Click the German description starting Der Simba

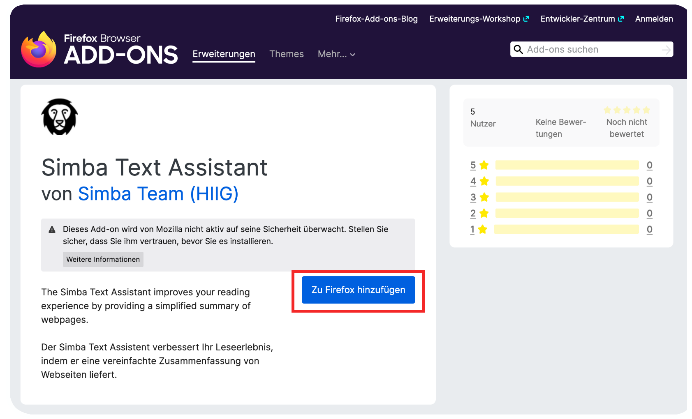click(157, 361)
